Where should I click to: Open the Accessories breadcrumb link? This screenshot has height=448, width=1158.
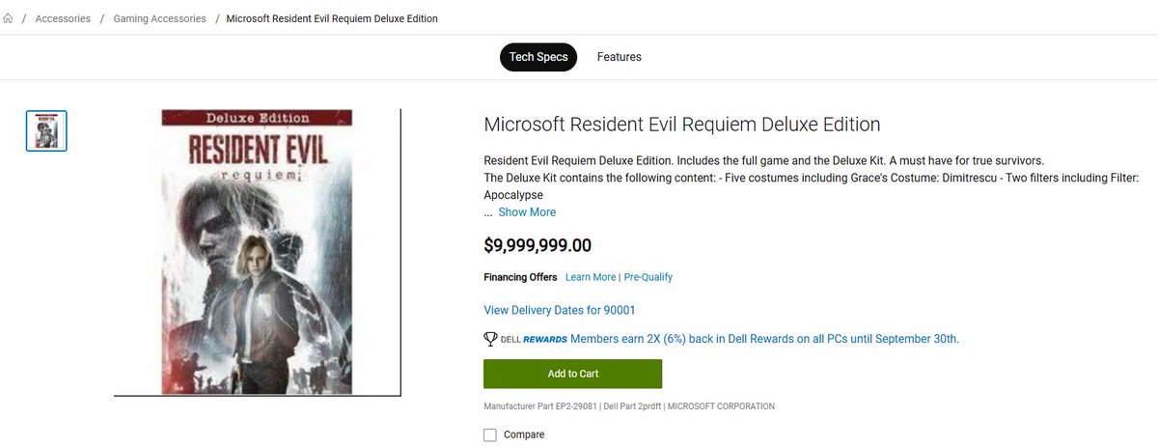click(63, 18)
